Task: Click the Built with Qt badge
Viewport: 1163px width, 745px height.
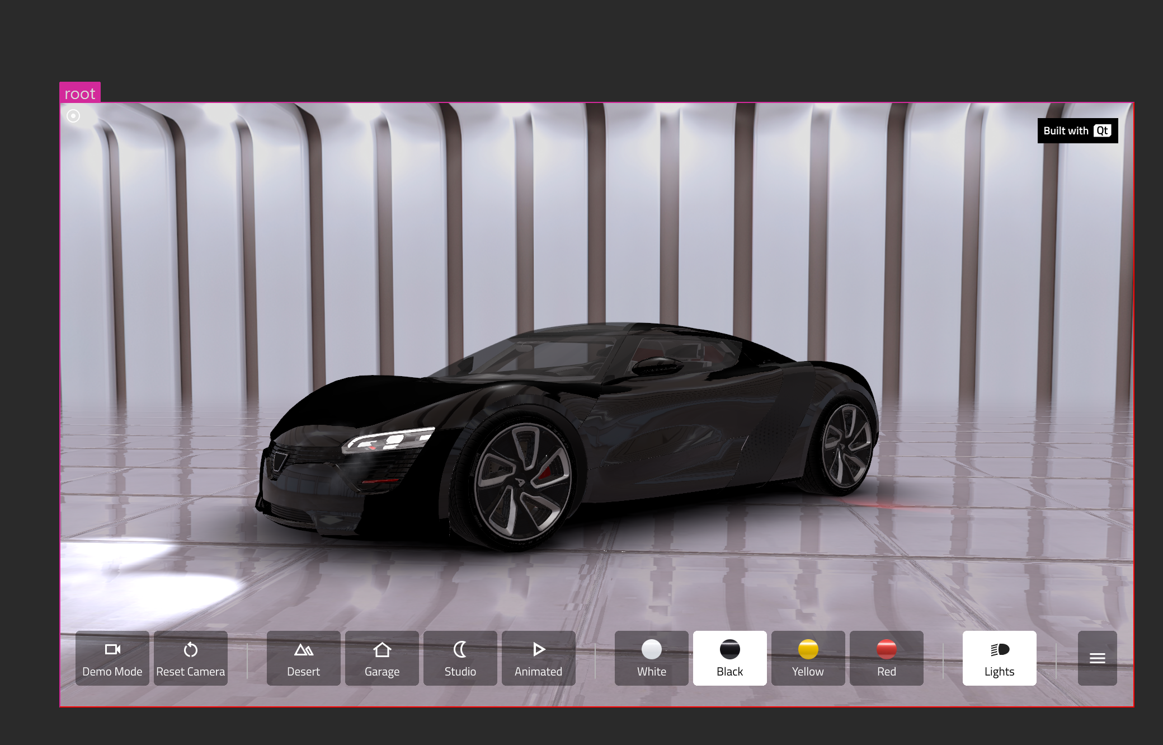Action: (x=1077, y=130)
